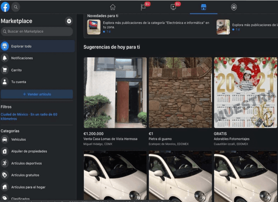Choose the Artículos deportivos category
Screen dimensions: 278x202
coord(26,163)
